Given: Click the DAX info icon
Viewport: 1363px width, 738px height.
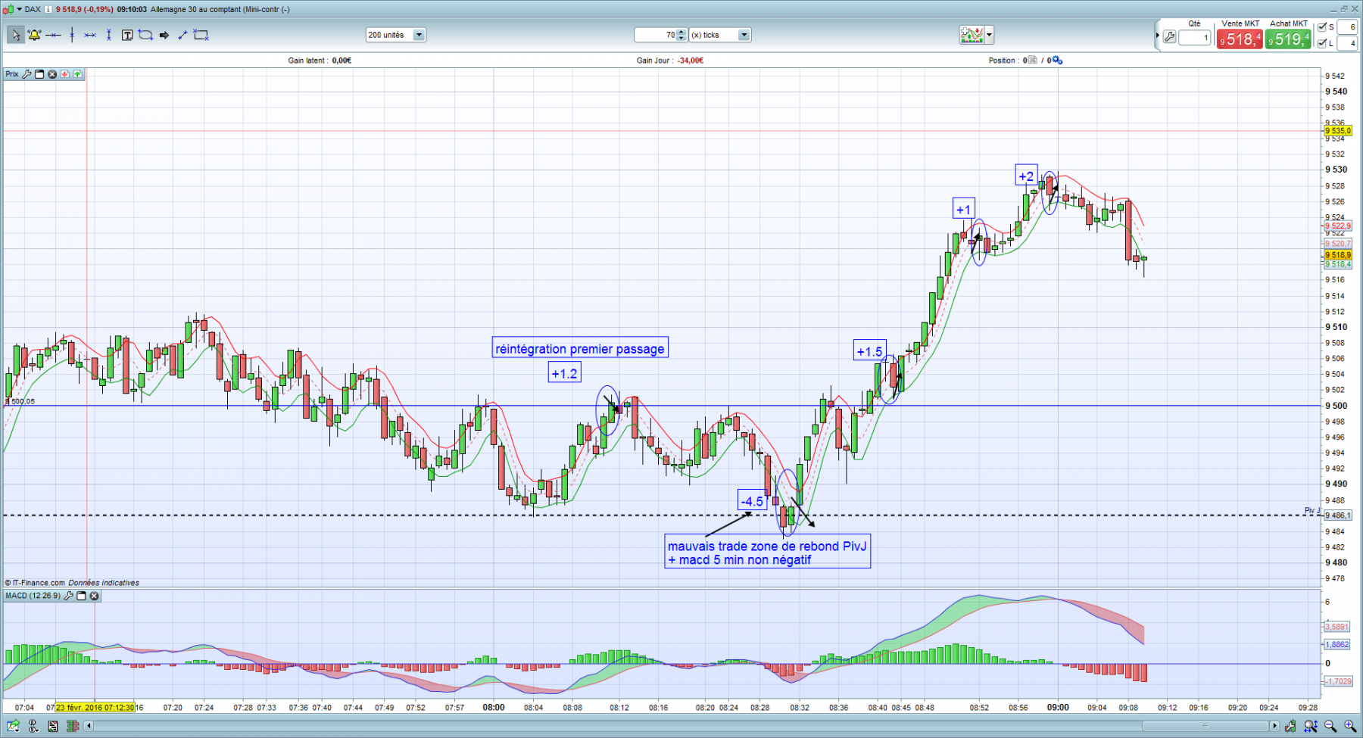Looking at the screenshot, I should 48,9.
